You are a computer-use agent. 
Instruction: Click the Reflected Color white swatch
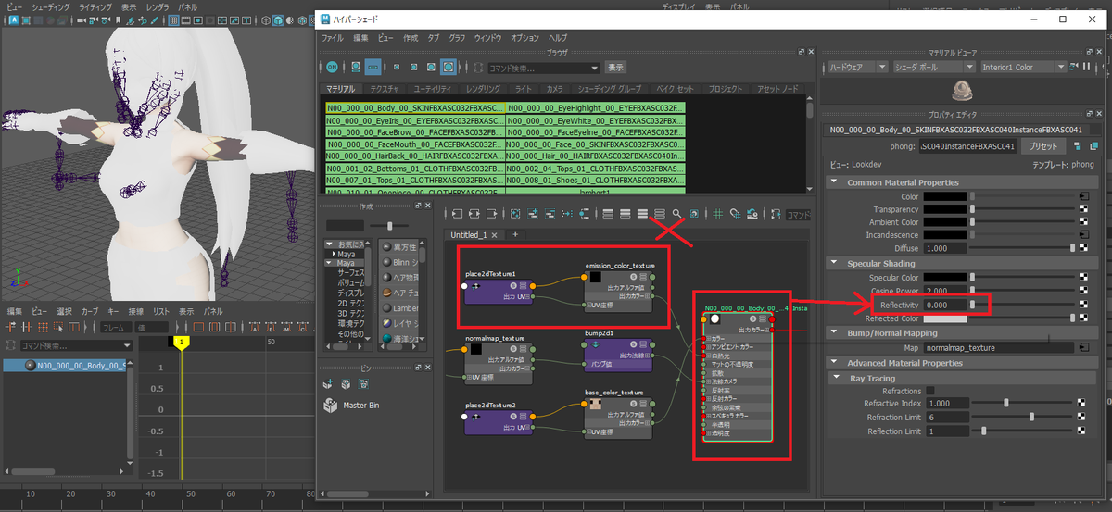tap(945, 318)
